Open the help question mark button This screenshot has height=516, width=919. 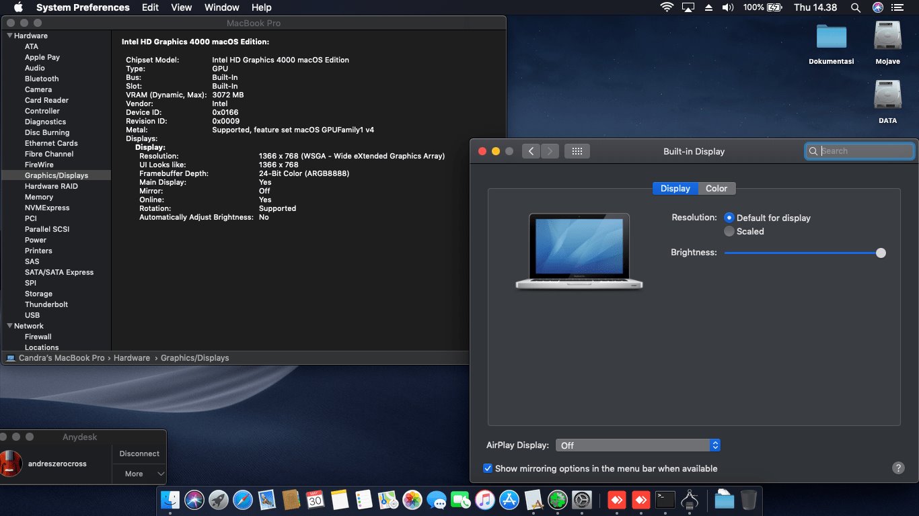tap(898, 468)
